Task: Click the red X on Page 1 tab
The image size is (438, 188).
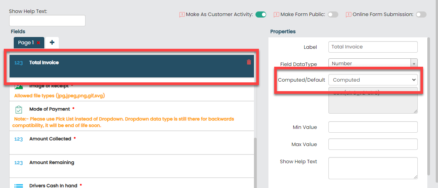Action: pos(39,43)
